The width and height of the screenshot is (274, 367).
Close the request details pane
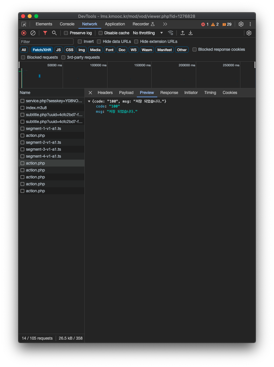coord(90,93)
